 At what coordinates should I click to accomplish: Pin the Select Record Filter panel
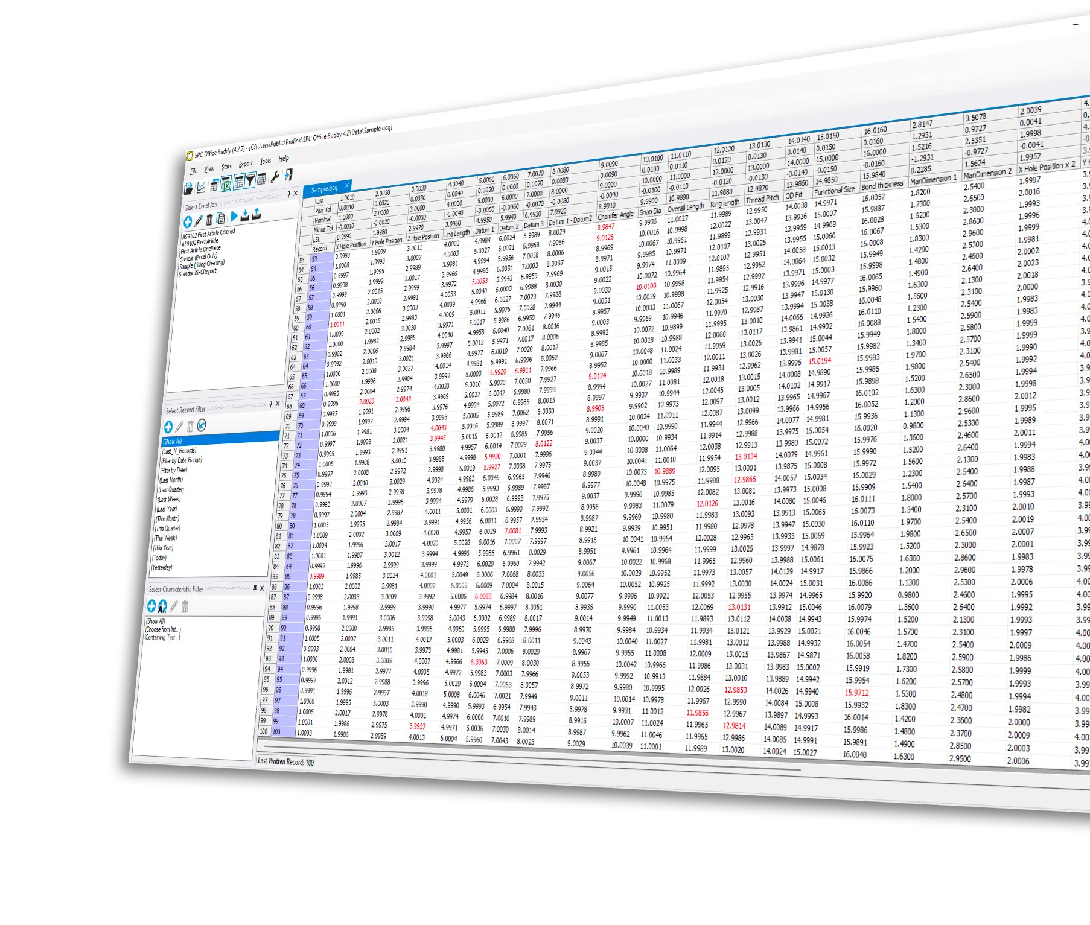[270, 404]
